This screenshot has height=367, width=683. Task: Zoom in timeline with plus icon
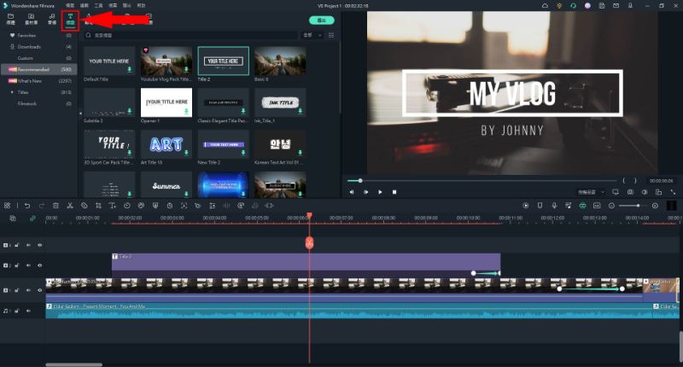655,206
